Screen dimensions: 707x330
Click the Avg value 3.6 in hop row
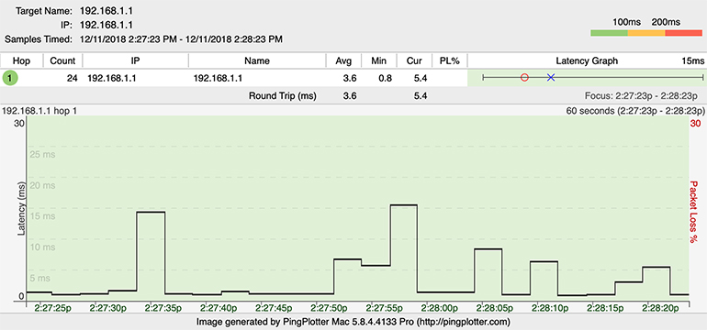(351, 78)
